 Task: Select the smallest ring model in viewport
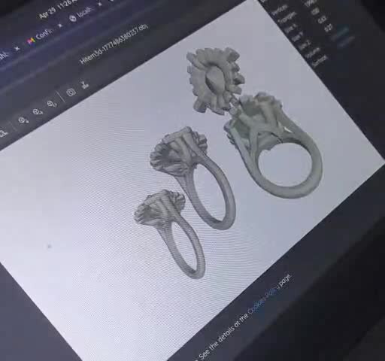171,233
